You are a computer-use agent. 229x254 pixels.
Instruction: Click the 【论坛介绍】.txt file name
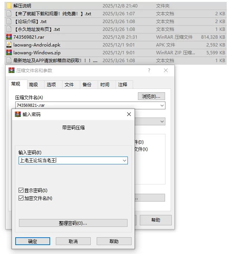pos(30,21)
